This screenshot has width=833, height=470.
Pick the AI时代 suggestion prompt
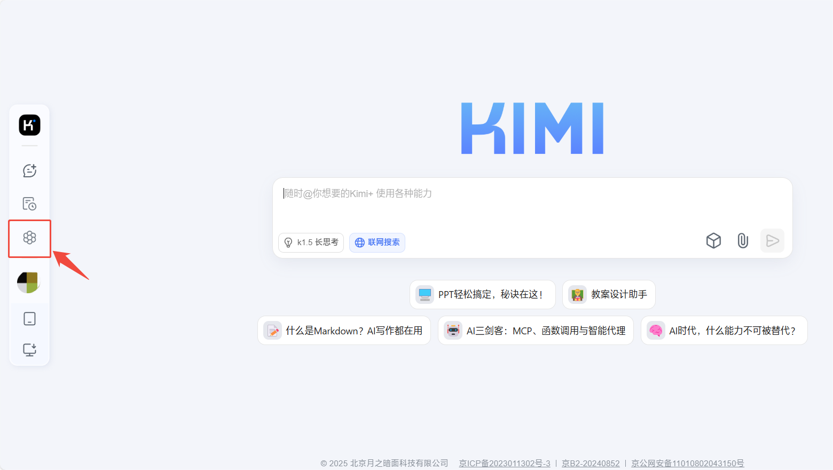point(724,331)
